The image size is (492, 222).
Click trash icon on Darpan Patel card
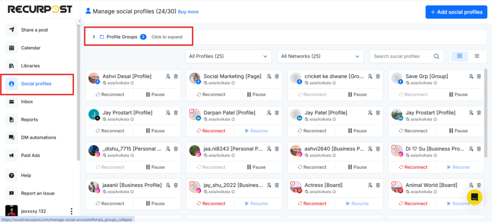pos(277,112)
